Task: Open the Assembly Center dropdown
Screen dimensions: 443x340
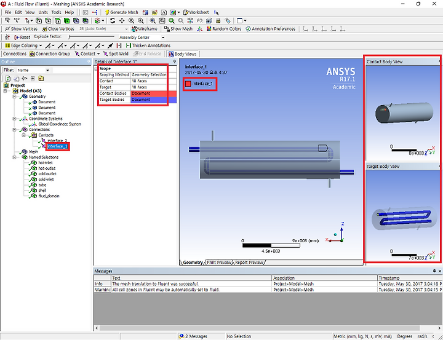Action: point(163,38)
